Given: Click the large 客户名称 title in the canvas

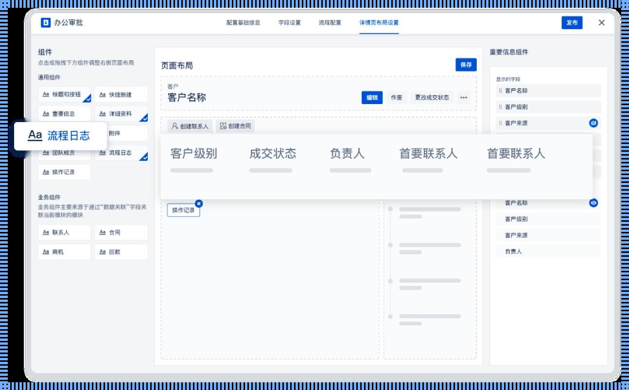Looking at the screenshot, I should point(187,97).
